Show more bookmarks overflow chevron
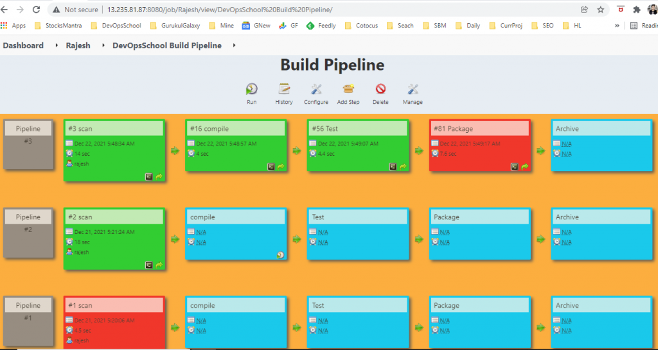658x350 pixels. tap(617, 26)
